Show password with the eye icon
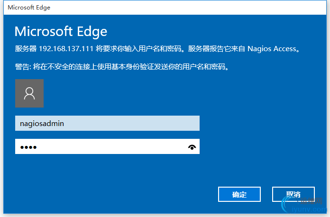 (x=192, y=147)
